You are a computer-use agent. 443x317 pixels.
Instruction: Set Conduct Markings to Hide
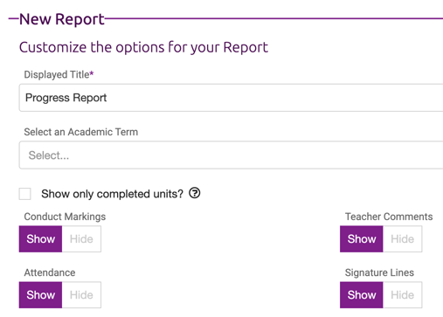pyautogui.click(x=81, y=239)
